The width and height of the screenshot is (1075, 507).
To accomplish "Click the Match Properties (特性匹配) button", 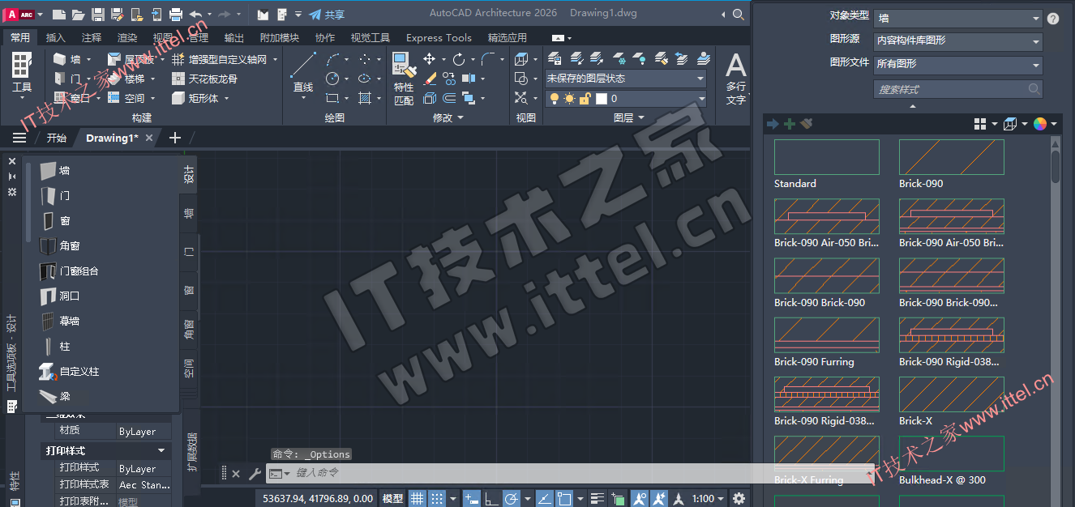I will 403,79.
